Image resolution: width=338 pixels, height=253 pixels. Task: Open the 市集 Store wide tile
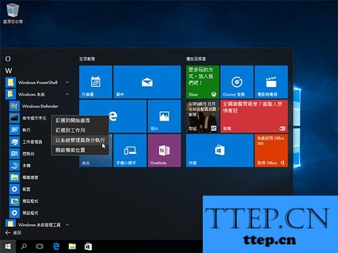[x=220, y=150]
